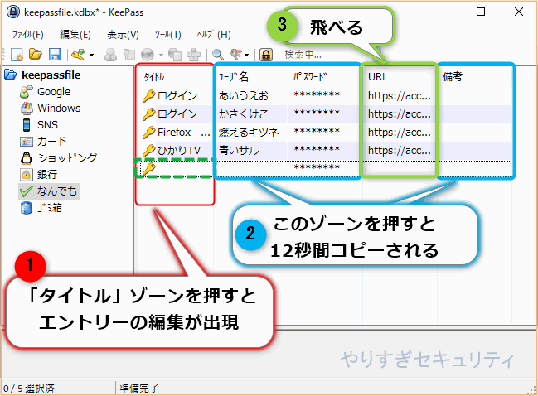Click the key icon of the untitled entry
This screenshot has height=396, width=538.
pyautogui.click(x=149, y=169)
